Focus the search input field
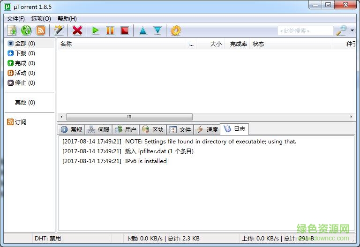The width and height of the screenshot is (360, 247). (305, 30)
